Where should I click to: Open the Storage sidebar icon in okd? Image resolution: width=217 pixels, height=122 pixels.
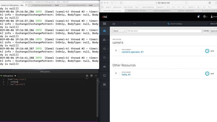coord(104,67)
